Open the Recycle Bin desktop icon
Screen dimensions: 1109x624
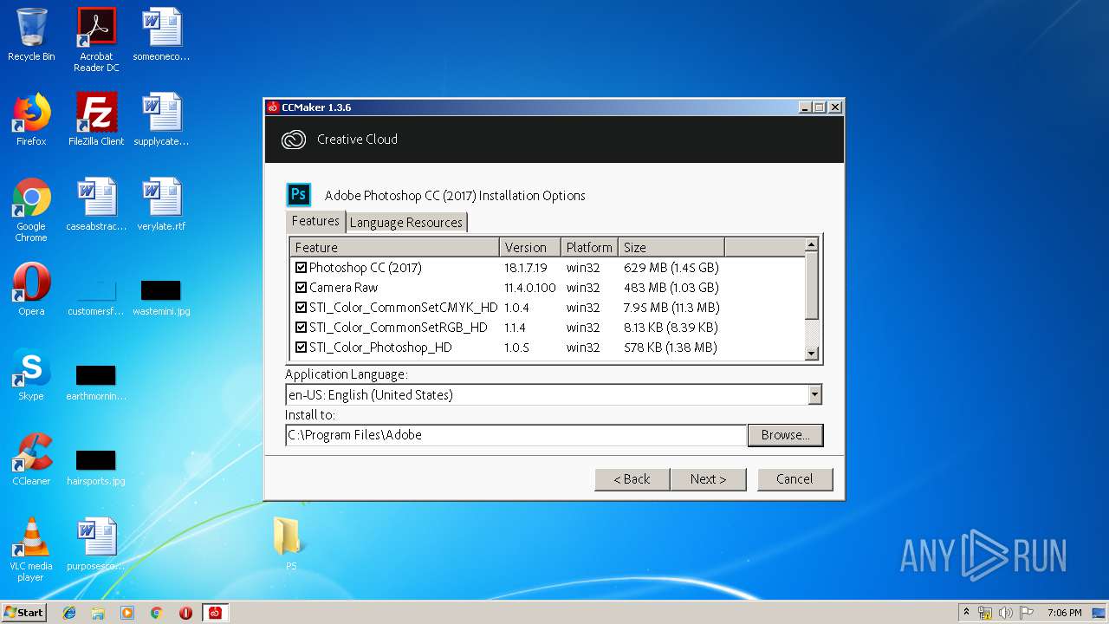[31, 35]
